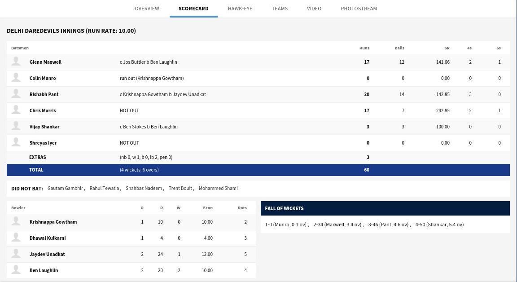Screen dimensions: 517x282
Task: Click the Fall of Wickets header
Action: (x=385, y=208)
